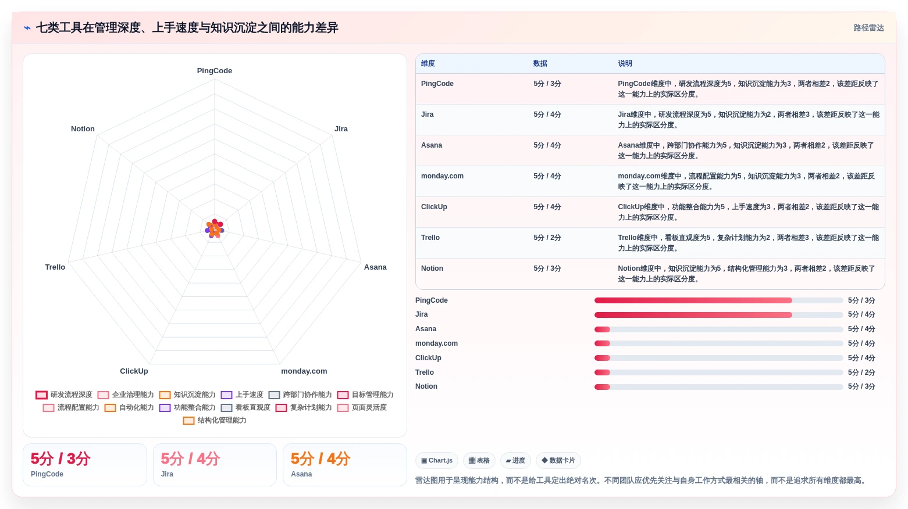Click the ClickUp progress bar

(719, 358)
